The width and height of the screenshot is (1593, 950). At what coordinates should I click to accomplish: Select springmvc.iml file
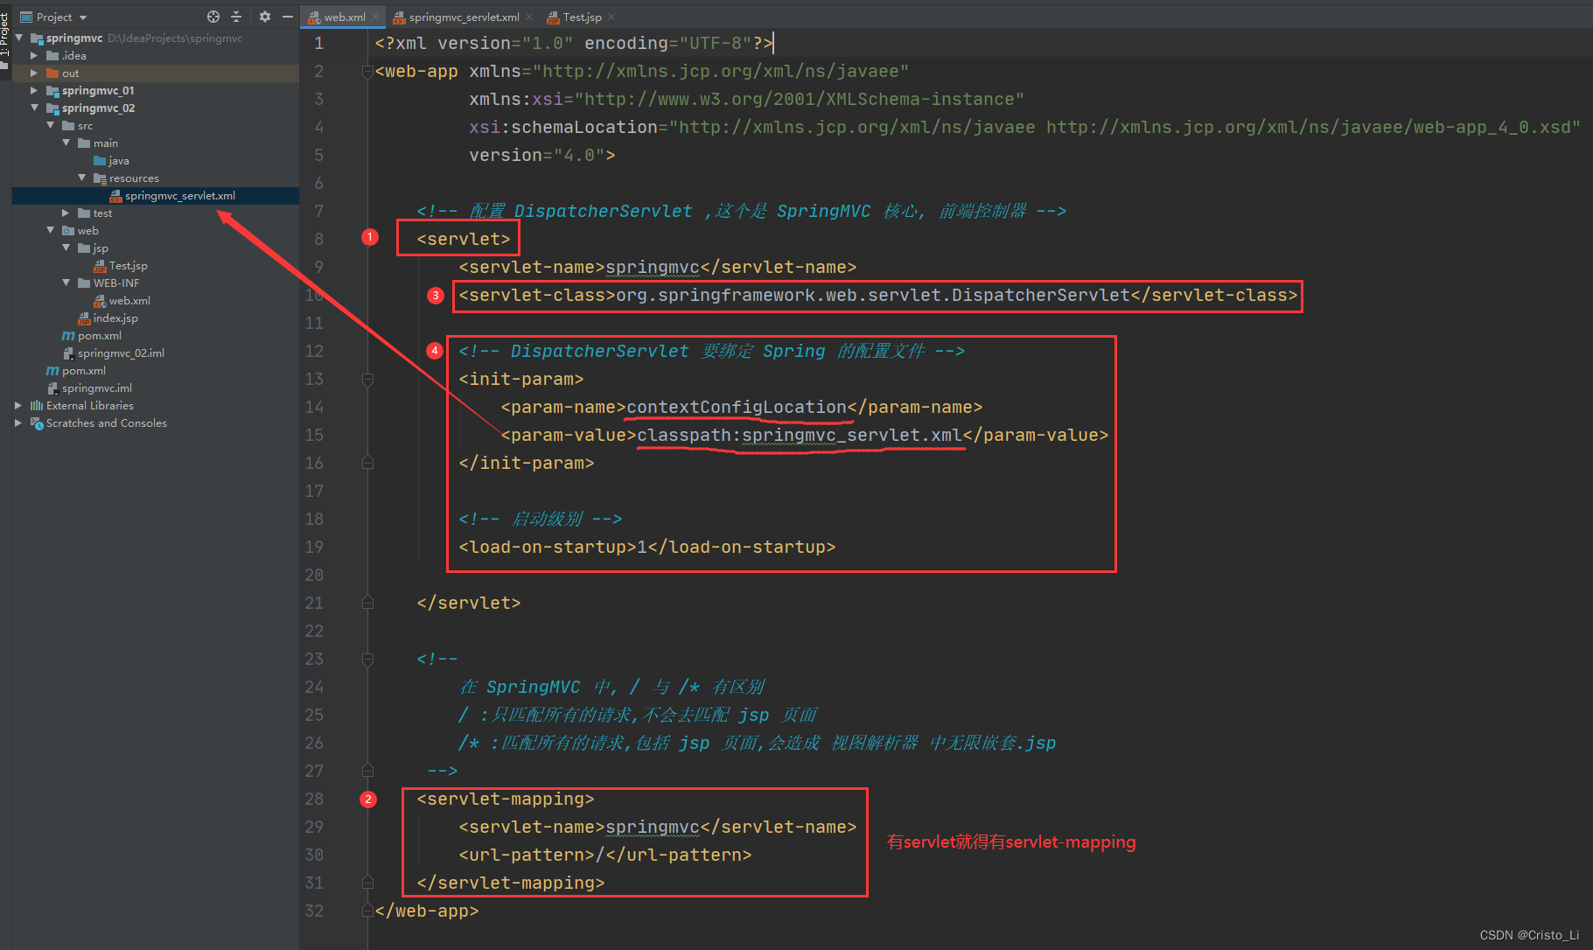tap(96, 388)
